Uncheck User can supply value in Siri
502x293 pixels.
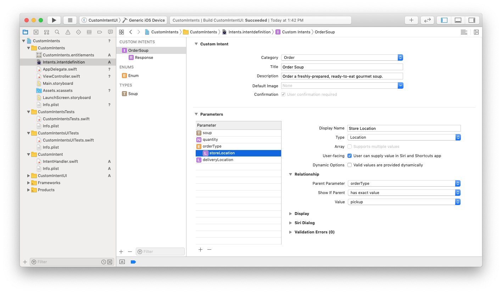[x=350, y=156]
